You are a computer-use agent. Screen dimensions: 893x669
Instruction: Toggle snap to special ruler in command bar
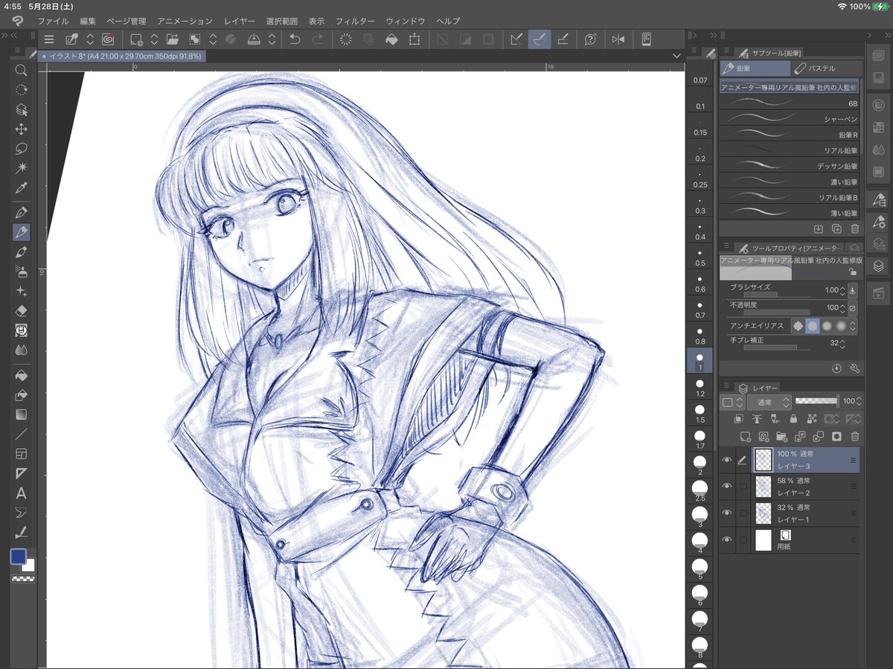tap(540, 39)
